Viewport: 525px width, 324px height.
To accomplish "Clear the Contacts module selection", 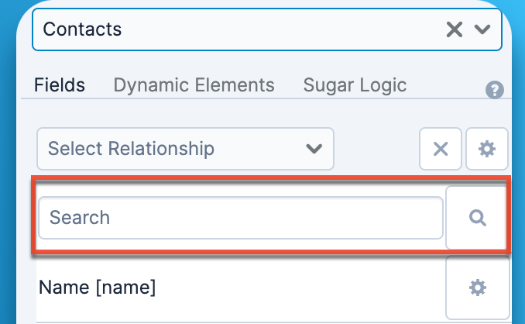I will pos(455,29).
